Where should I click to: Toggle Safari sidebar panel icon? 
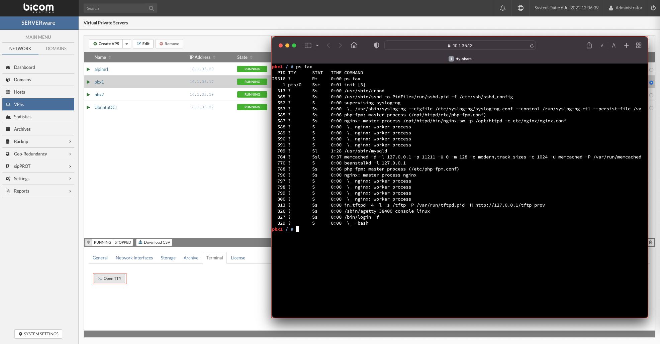click(308, 45)
